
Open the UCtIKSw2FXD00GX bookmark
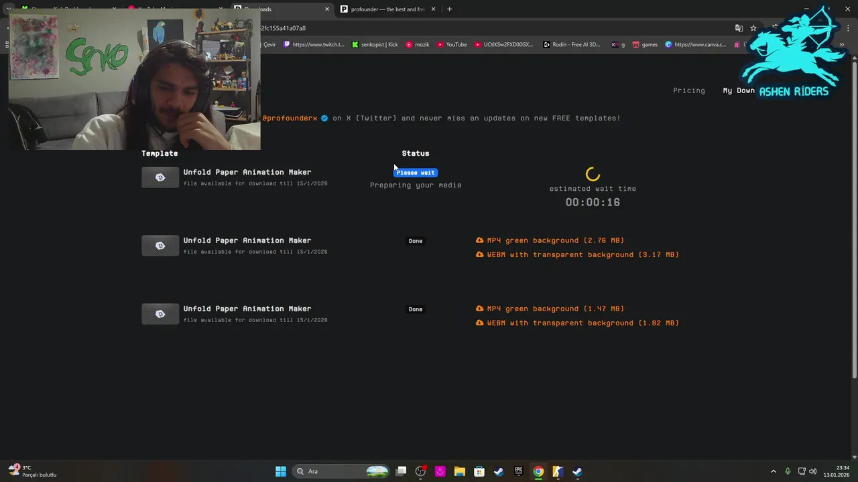pyautogui.click(x=504, y=45)
